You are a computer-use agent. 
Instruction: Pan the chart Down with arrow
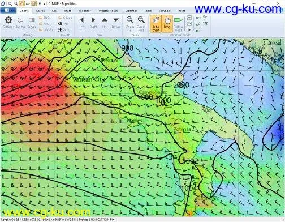[x=116, y=22]
